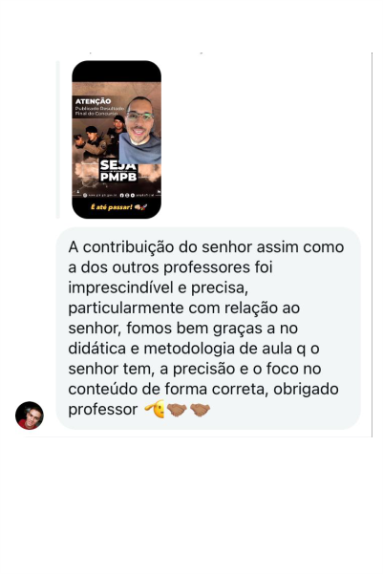This screenshot has width=383, height=574.
Task: Tap the Facebook icon in story footer
Action: coord(122,196)
